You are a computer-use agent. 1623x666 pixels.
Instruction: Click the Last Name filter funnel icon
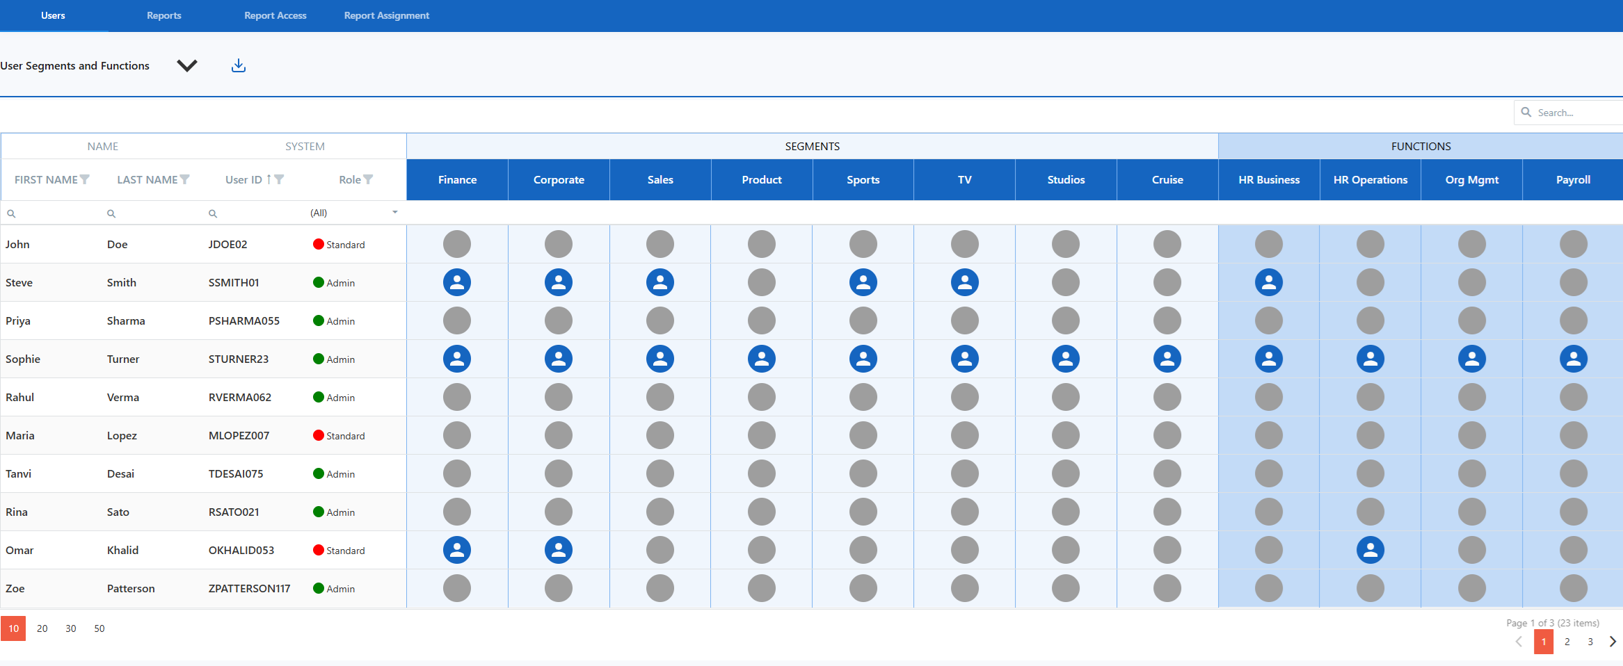click(x=185, y=179)
